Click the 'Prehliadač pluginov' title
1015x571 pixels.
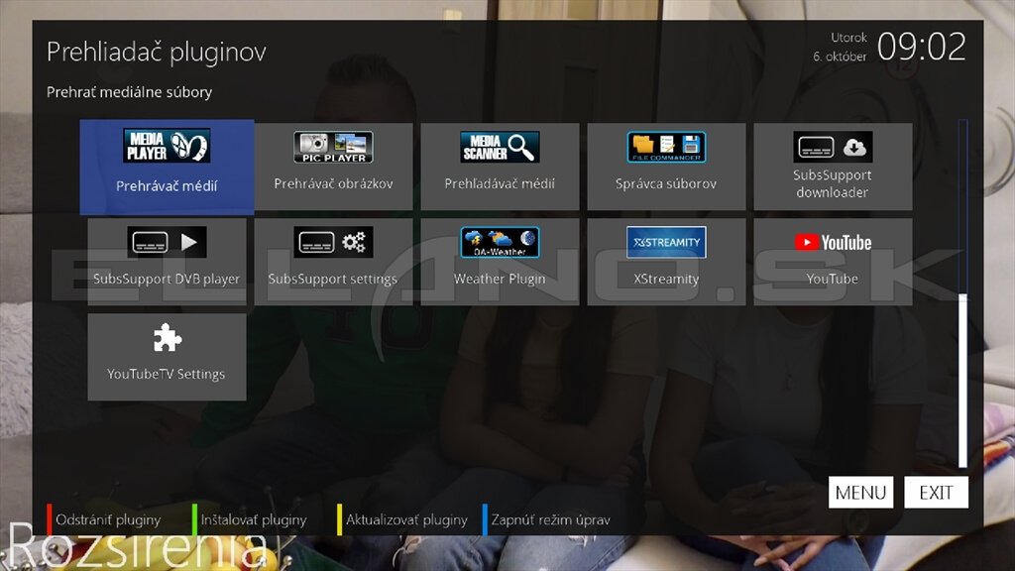156,52
